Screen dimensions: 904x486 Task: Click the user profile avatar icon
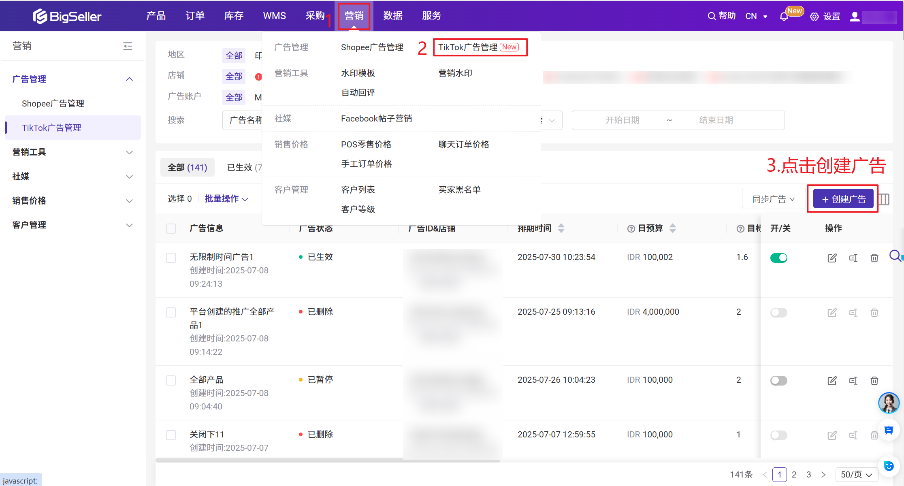tap(855, 16)
